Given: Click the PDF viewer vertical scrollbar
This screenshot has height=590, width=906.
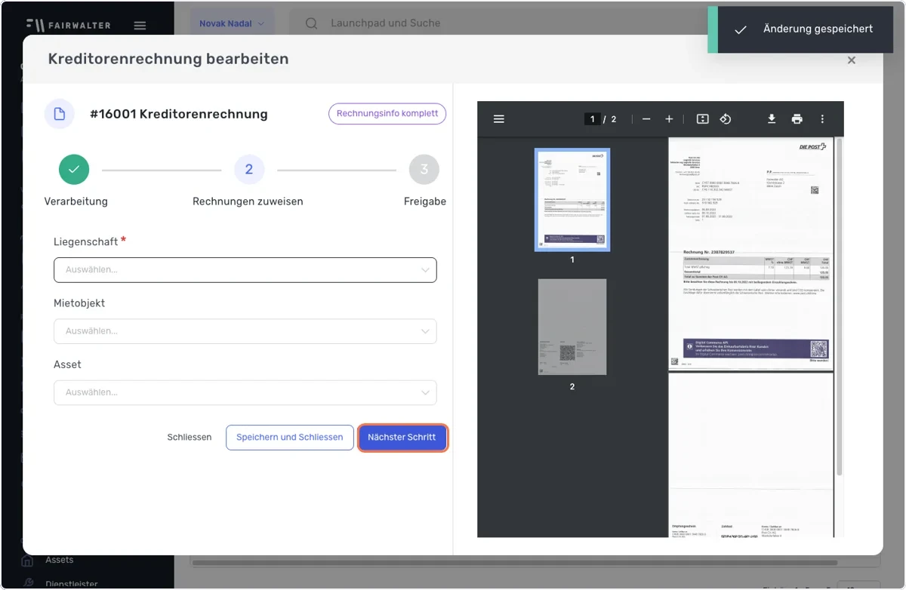Looking at the screenshot, I should pos(840,306).
